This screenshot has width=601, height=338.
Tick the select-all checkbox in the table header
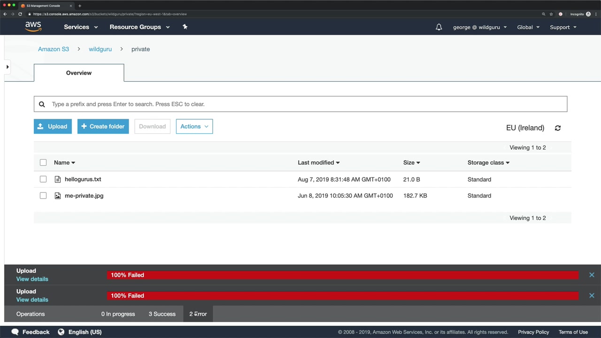pyautogui.click(x=43, y=162)
